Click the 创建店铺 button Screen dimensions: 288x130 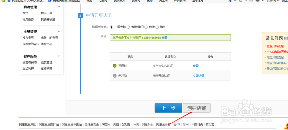pos(197,108)
